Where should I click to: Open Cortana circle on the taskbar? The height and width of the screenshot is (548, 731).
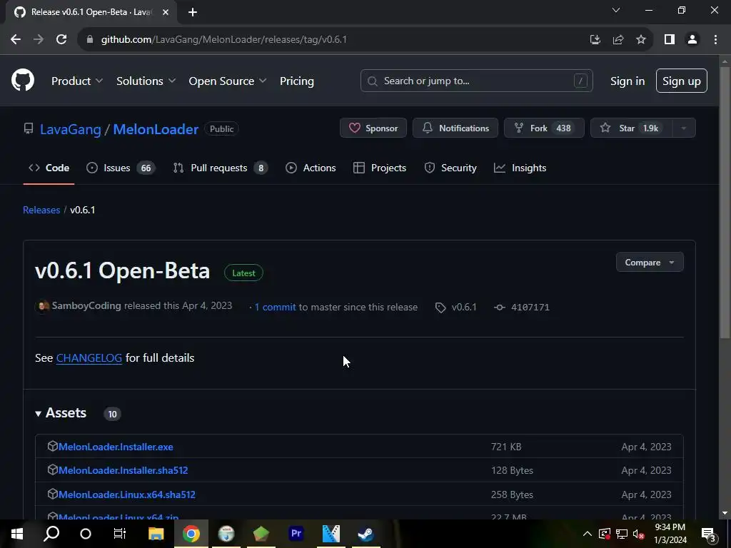pyautogui.click(x=86, y=534)
